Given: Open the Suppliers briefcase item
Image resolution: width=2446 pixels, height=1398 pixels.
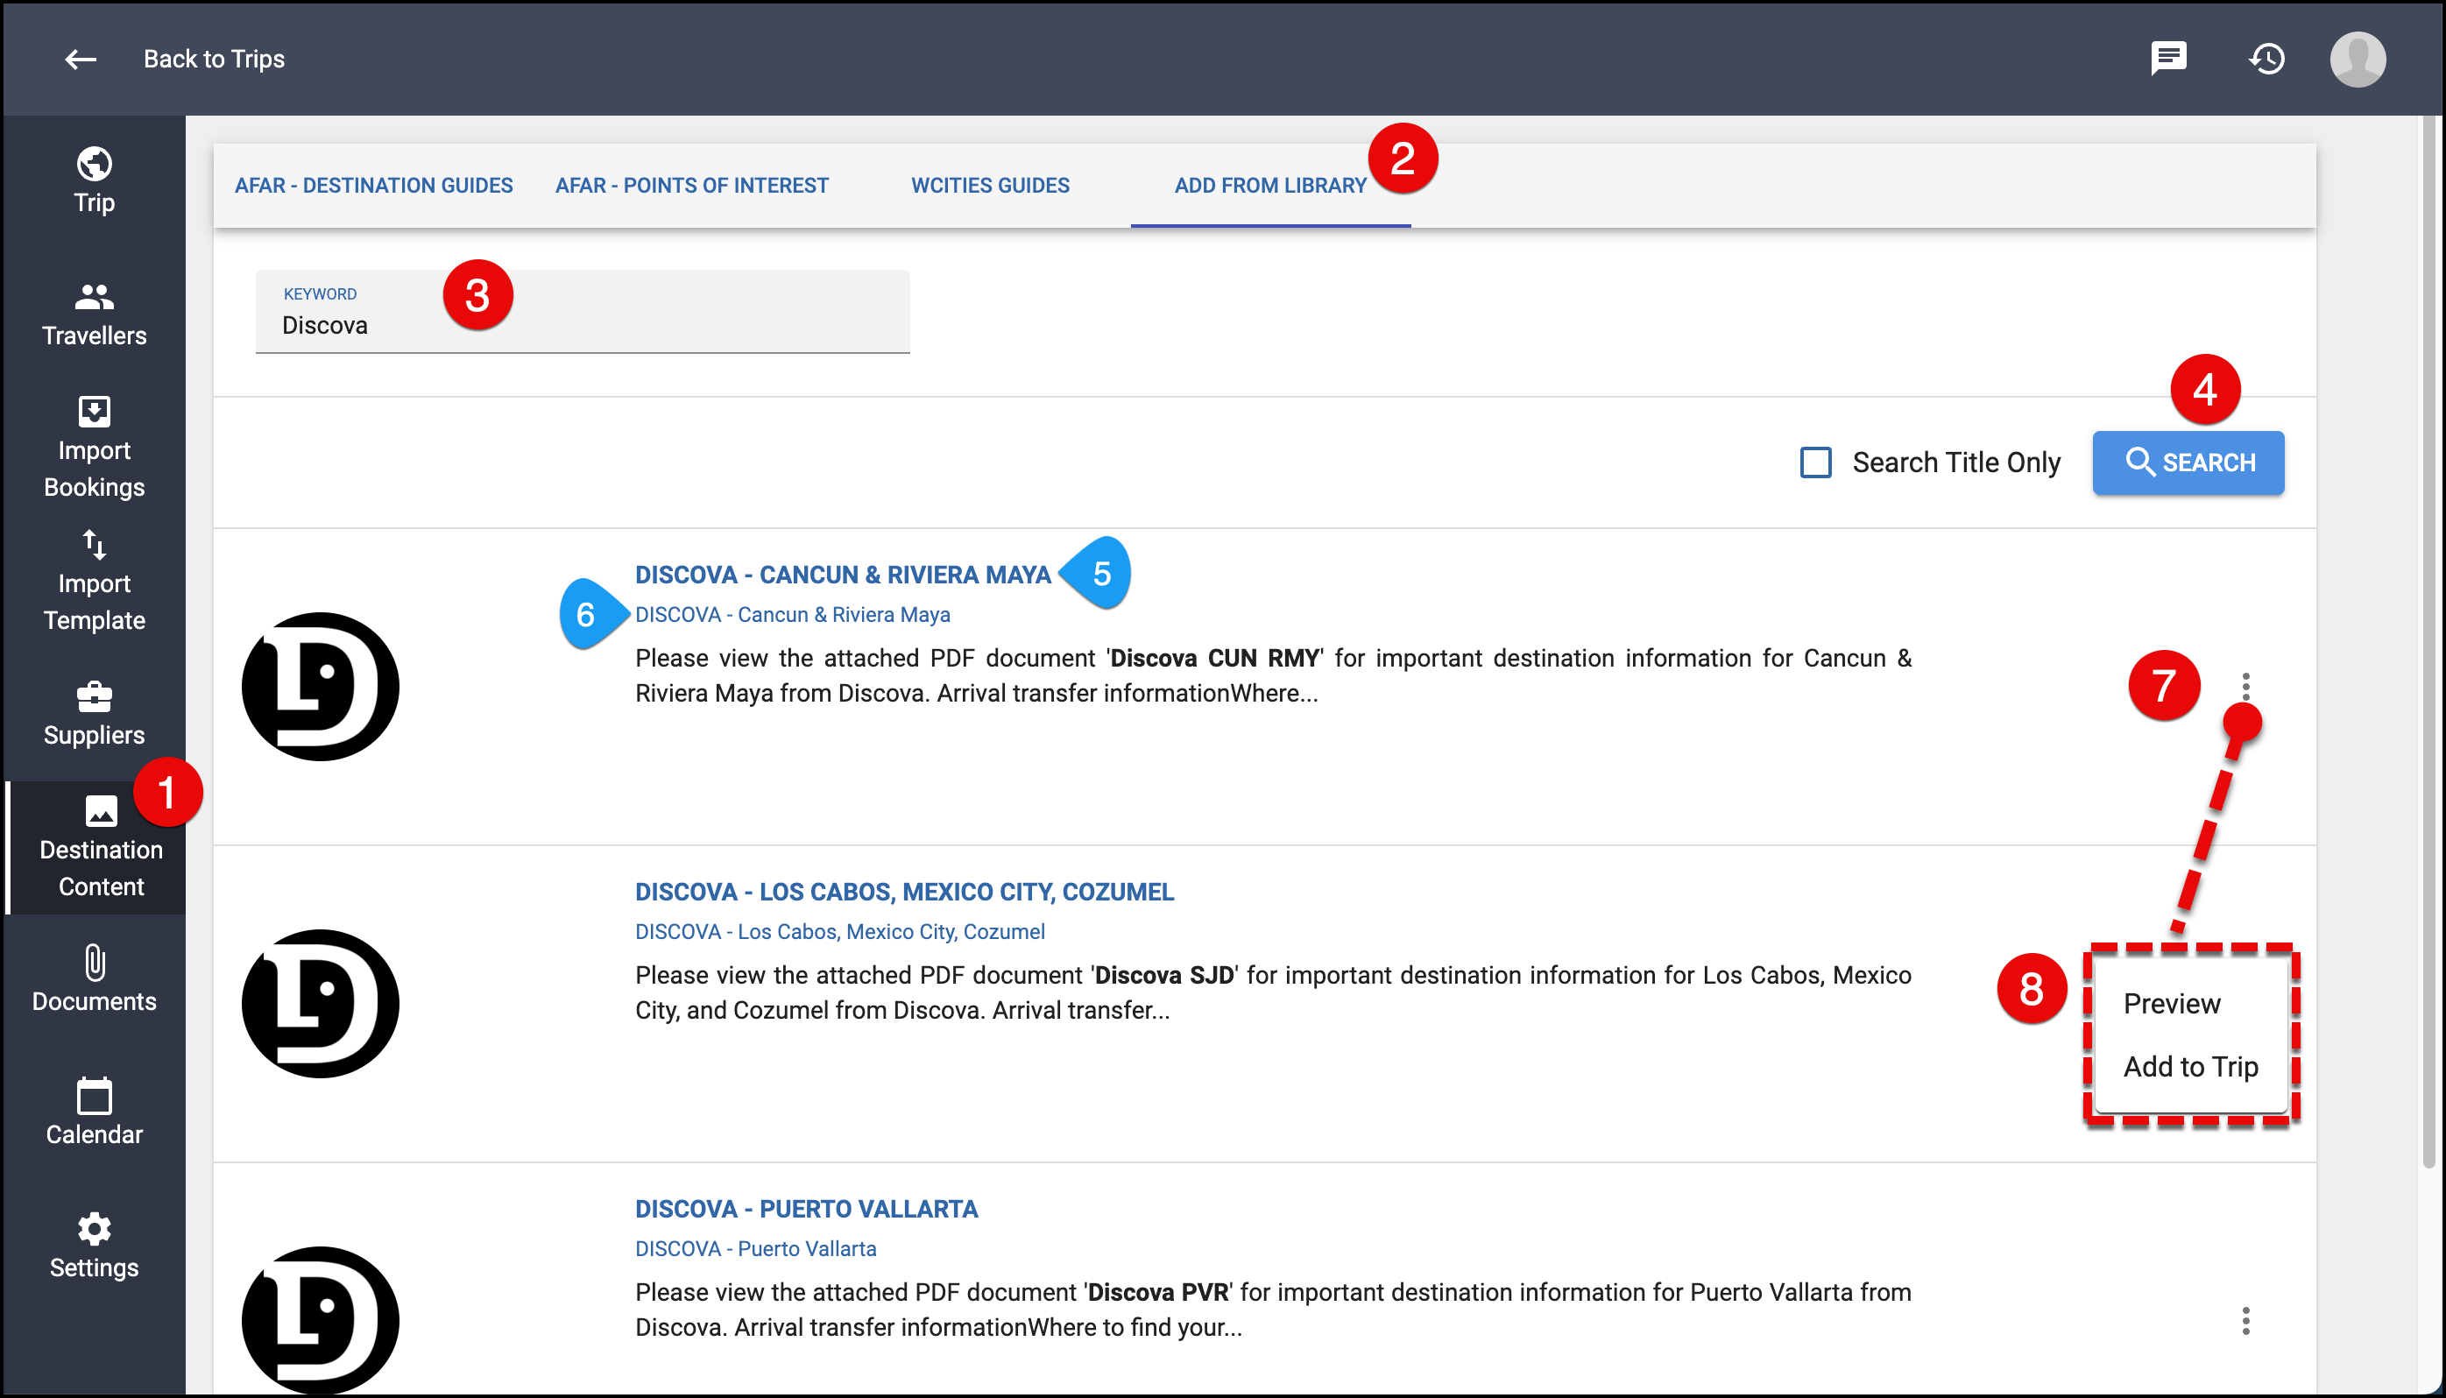Looking at the screenshot, I should 94,713.
